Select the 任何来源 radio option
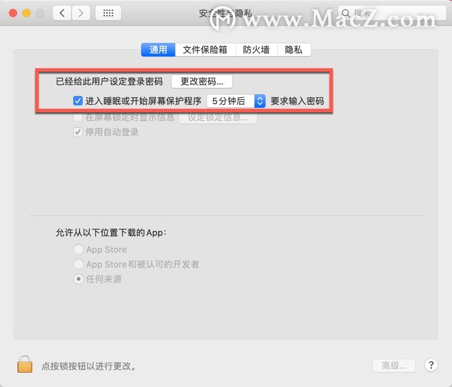The image size is (452, 387). (x=78, y=279)
